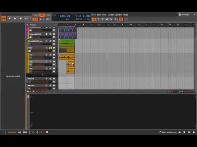197x147 pixels.
Task: Open the Edit menu
Action: [x=99, y=15]
